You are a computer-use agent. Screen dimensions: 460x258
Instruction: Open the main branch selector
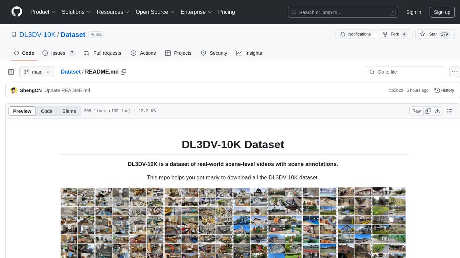(x=37, y=72)
